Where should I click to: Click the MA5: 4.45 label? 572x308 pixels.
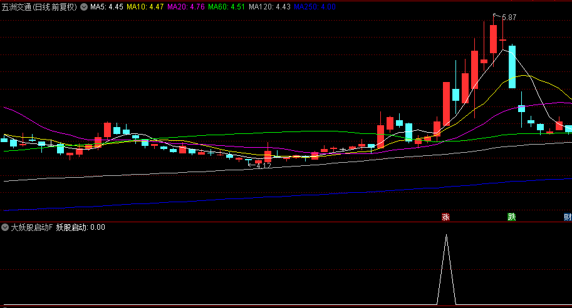107,7
